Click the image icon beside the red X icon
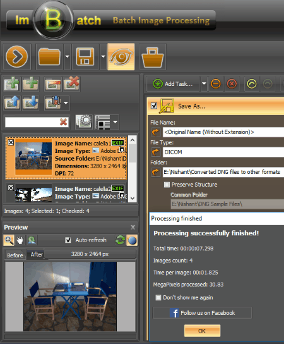284x344 pixels. click(x=52, y=83)
